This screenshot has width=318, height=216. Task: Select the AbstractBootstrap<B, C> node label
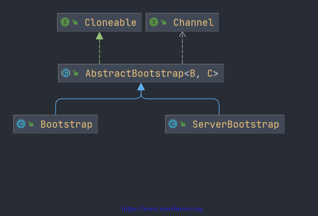(152, 74)
